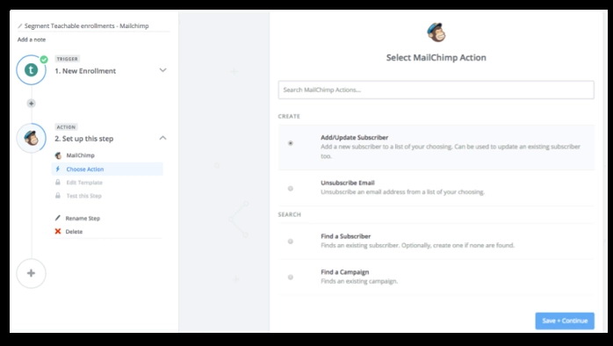Click the red X Delete icon

click(58, 232)
